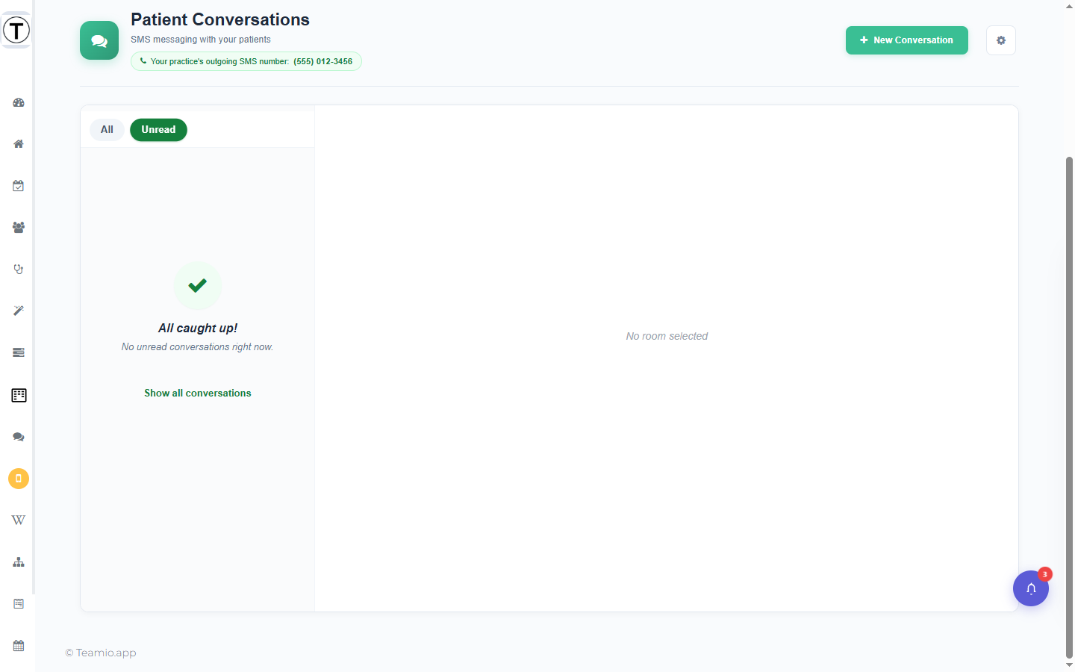Open the server stack icon in sidebar
Viewport: 1075px width, 672px height.
19,352
